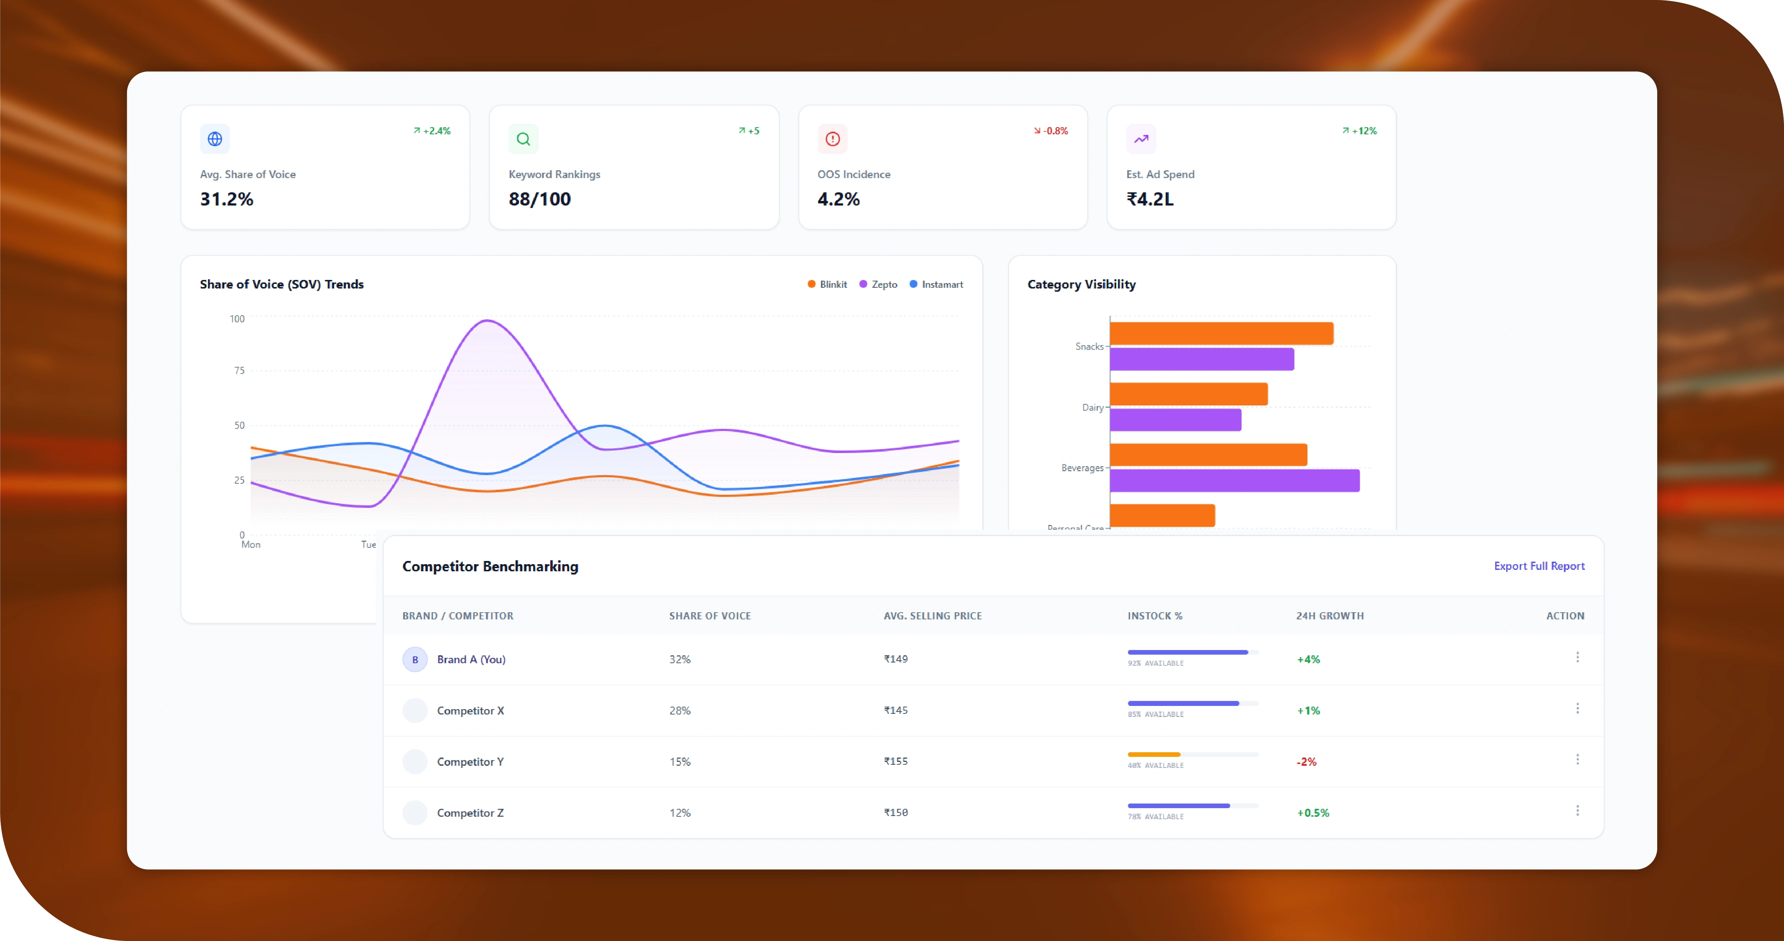Click the B avatar next to Brand A

click(415, 659)
